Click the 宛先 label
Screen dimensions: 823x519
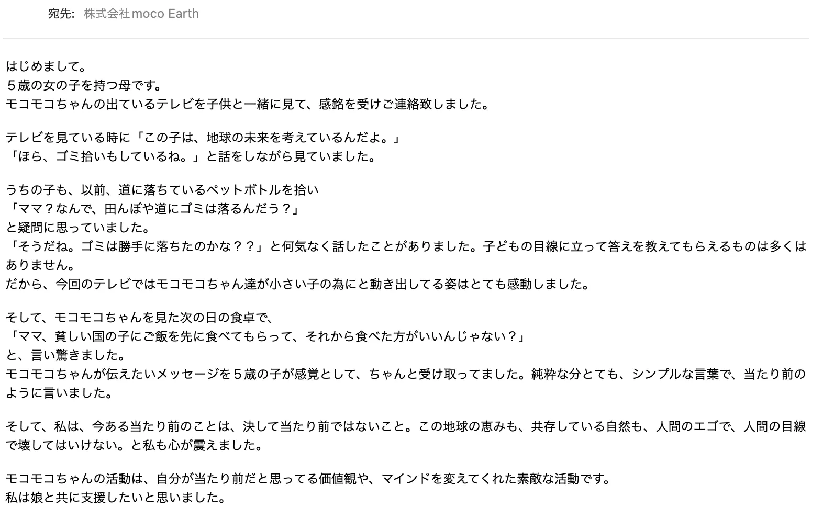pyautogui.click(x=61, y=14)
